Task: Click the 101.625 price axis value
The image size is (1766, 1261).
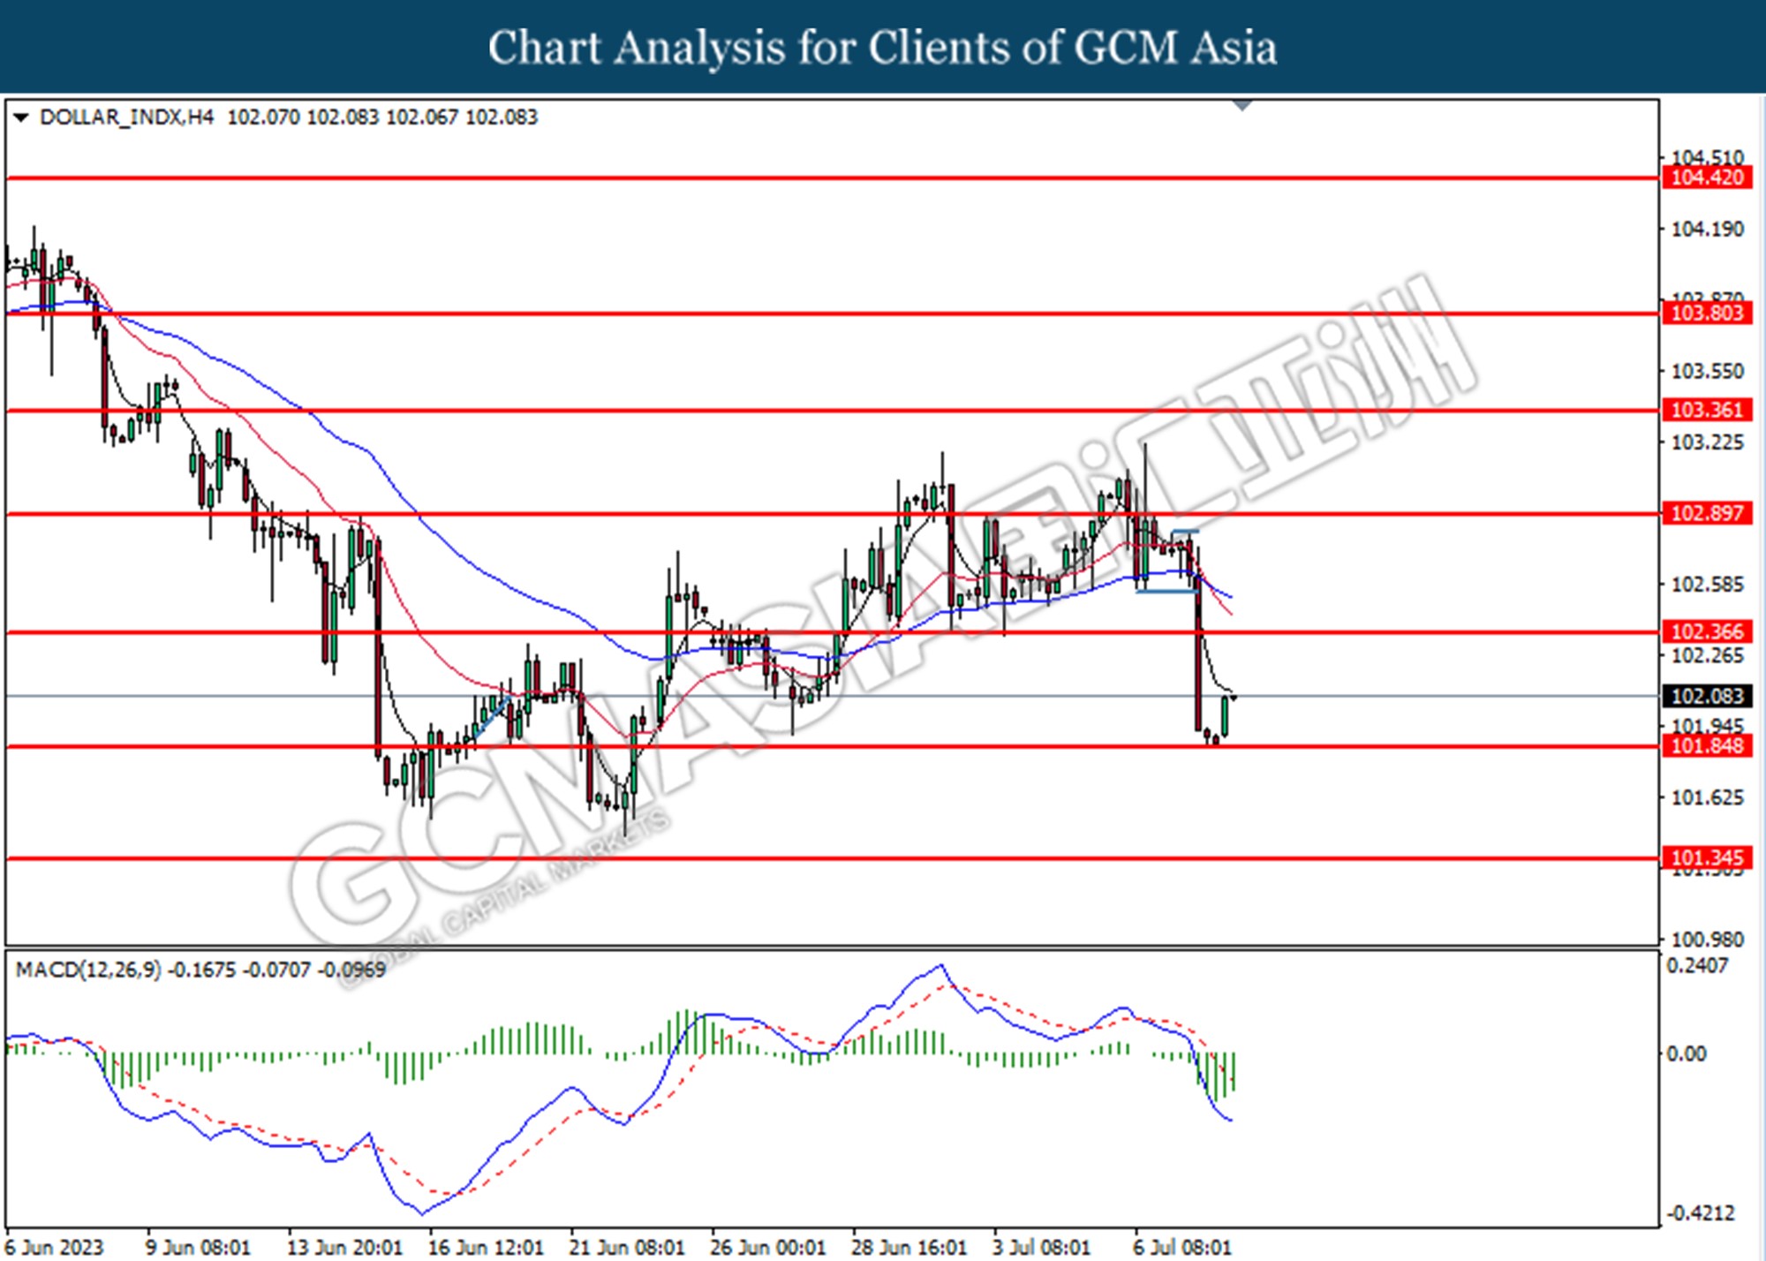Action: click(x=1707, y=797)
